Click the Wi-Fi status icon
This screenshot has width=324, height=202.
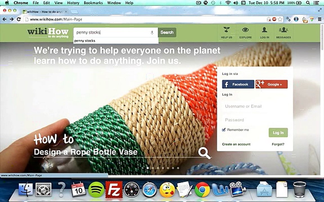coord(228,3)
